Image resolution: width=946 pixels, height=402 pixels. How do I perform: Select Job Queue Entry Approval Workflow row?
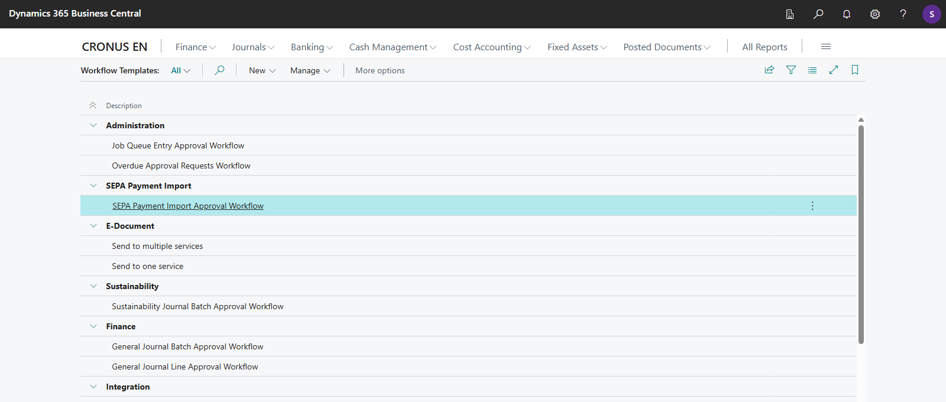[x=468, y=145]
